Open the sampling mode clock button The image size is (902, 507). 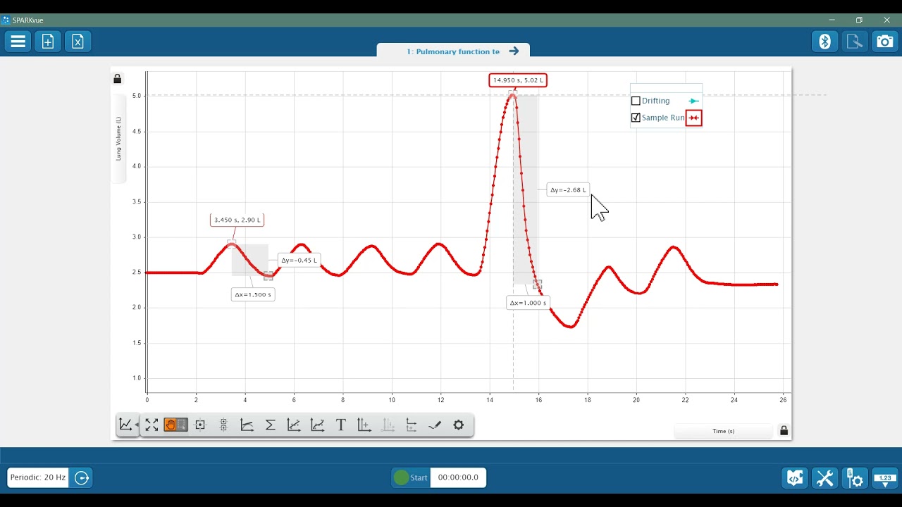click(81, 477)
